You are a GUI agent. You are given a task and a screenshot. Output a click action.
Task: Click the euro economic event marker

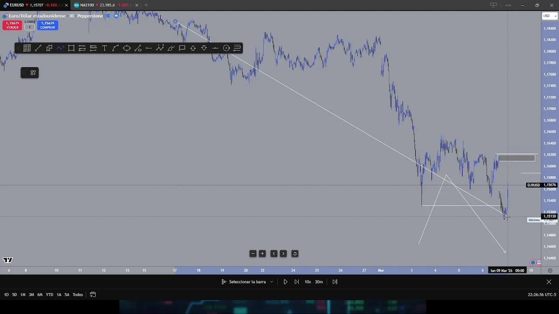pos(533,263)
